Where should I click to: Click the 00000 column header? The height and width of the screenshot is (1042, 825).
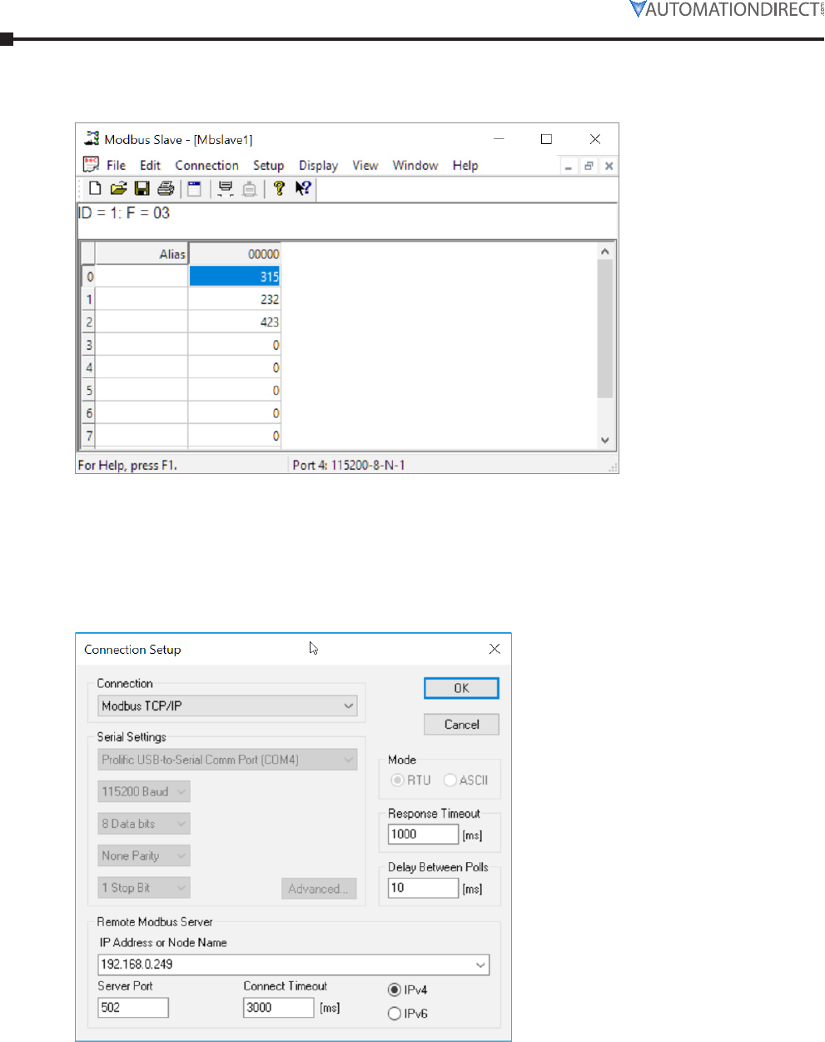[235, 254]
